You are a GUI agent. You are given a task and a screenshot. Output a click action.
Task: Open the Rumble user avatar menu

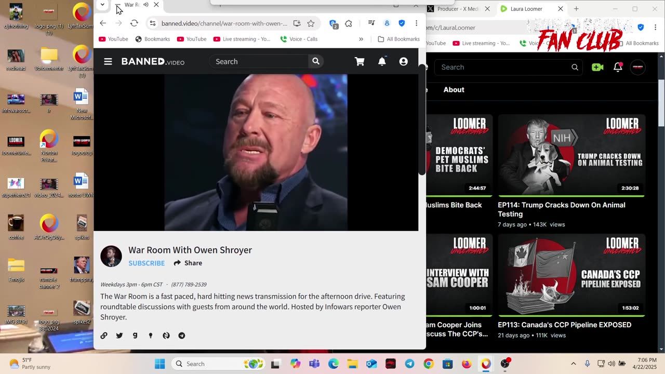coord(638,67)
